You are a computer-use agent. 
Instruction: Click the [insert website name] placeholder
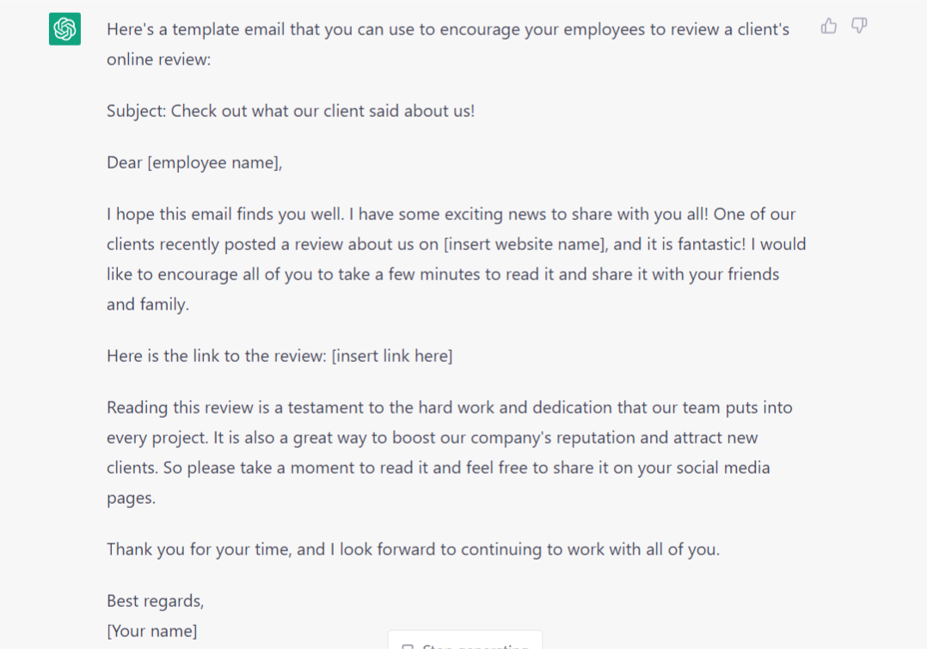pos(525,244)
